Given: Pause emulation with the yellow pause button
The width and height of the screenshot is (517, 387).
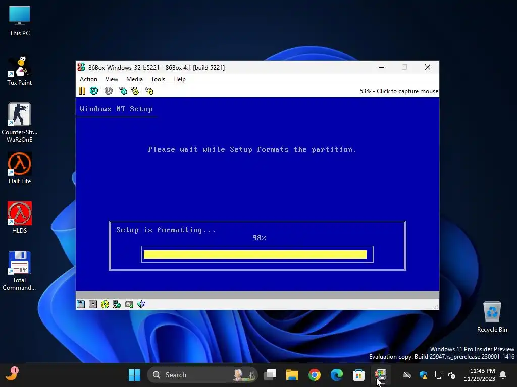Looking at the screenshot, I should tap(82, 91).
